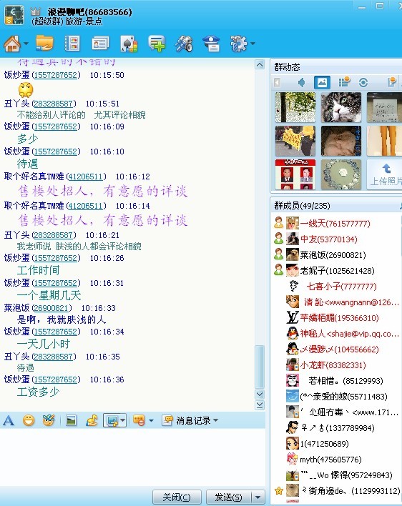Select member 七喜小子(7777777)

coord(341,287)
